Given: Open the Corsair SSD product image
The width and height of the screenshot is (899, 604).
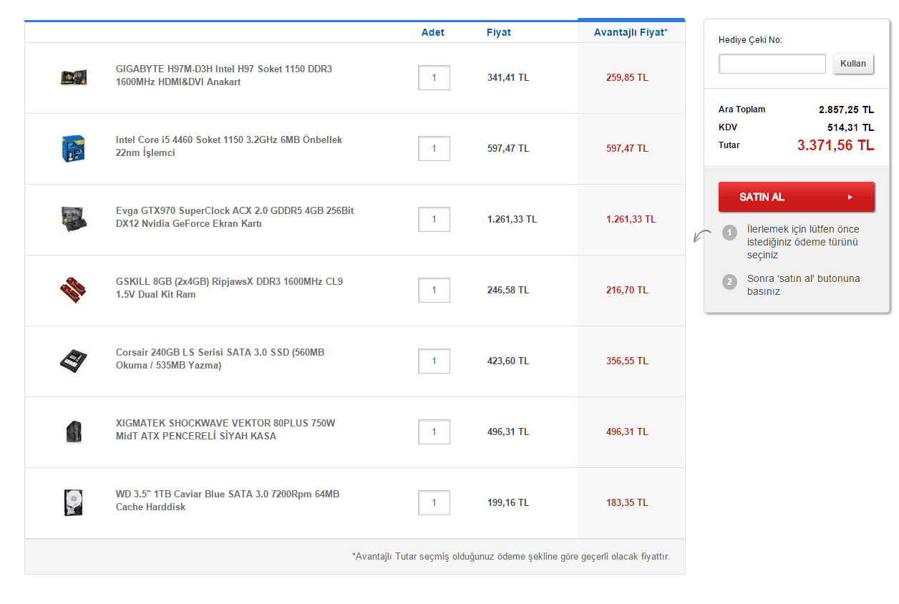Looking at the screenshot, I should coord(73,360).
